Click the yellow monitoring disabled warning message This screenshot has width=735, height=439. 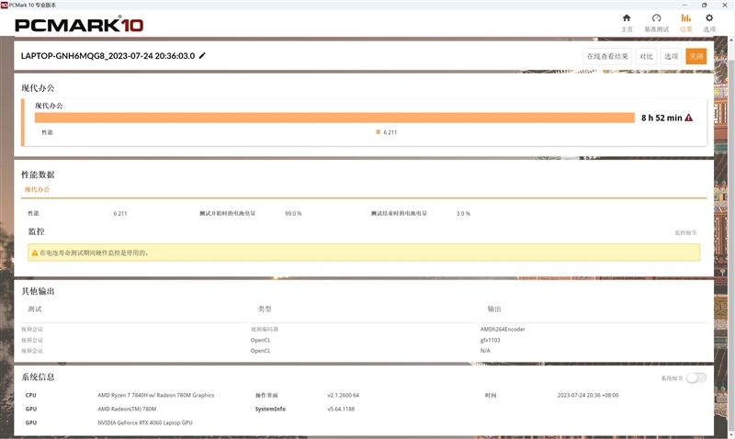(x=364, y=253)
